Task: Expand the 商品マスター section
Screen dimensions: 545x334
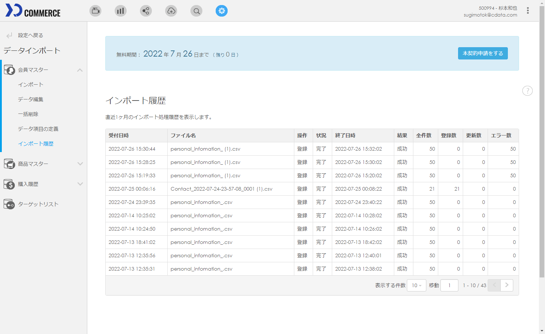Action: pos(80,164)
